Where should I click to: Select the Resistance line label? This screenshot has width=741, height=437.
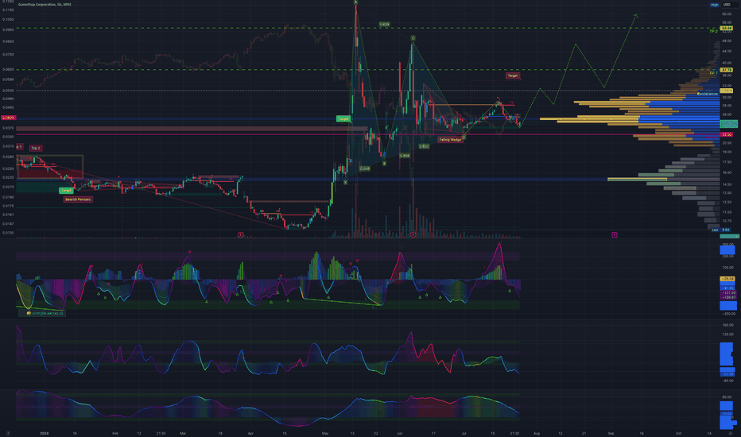coord(708,94)
